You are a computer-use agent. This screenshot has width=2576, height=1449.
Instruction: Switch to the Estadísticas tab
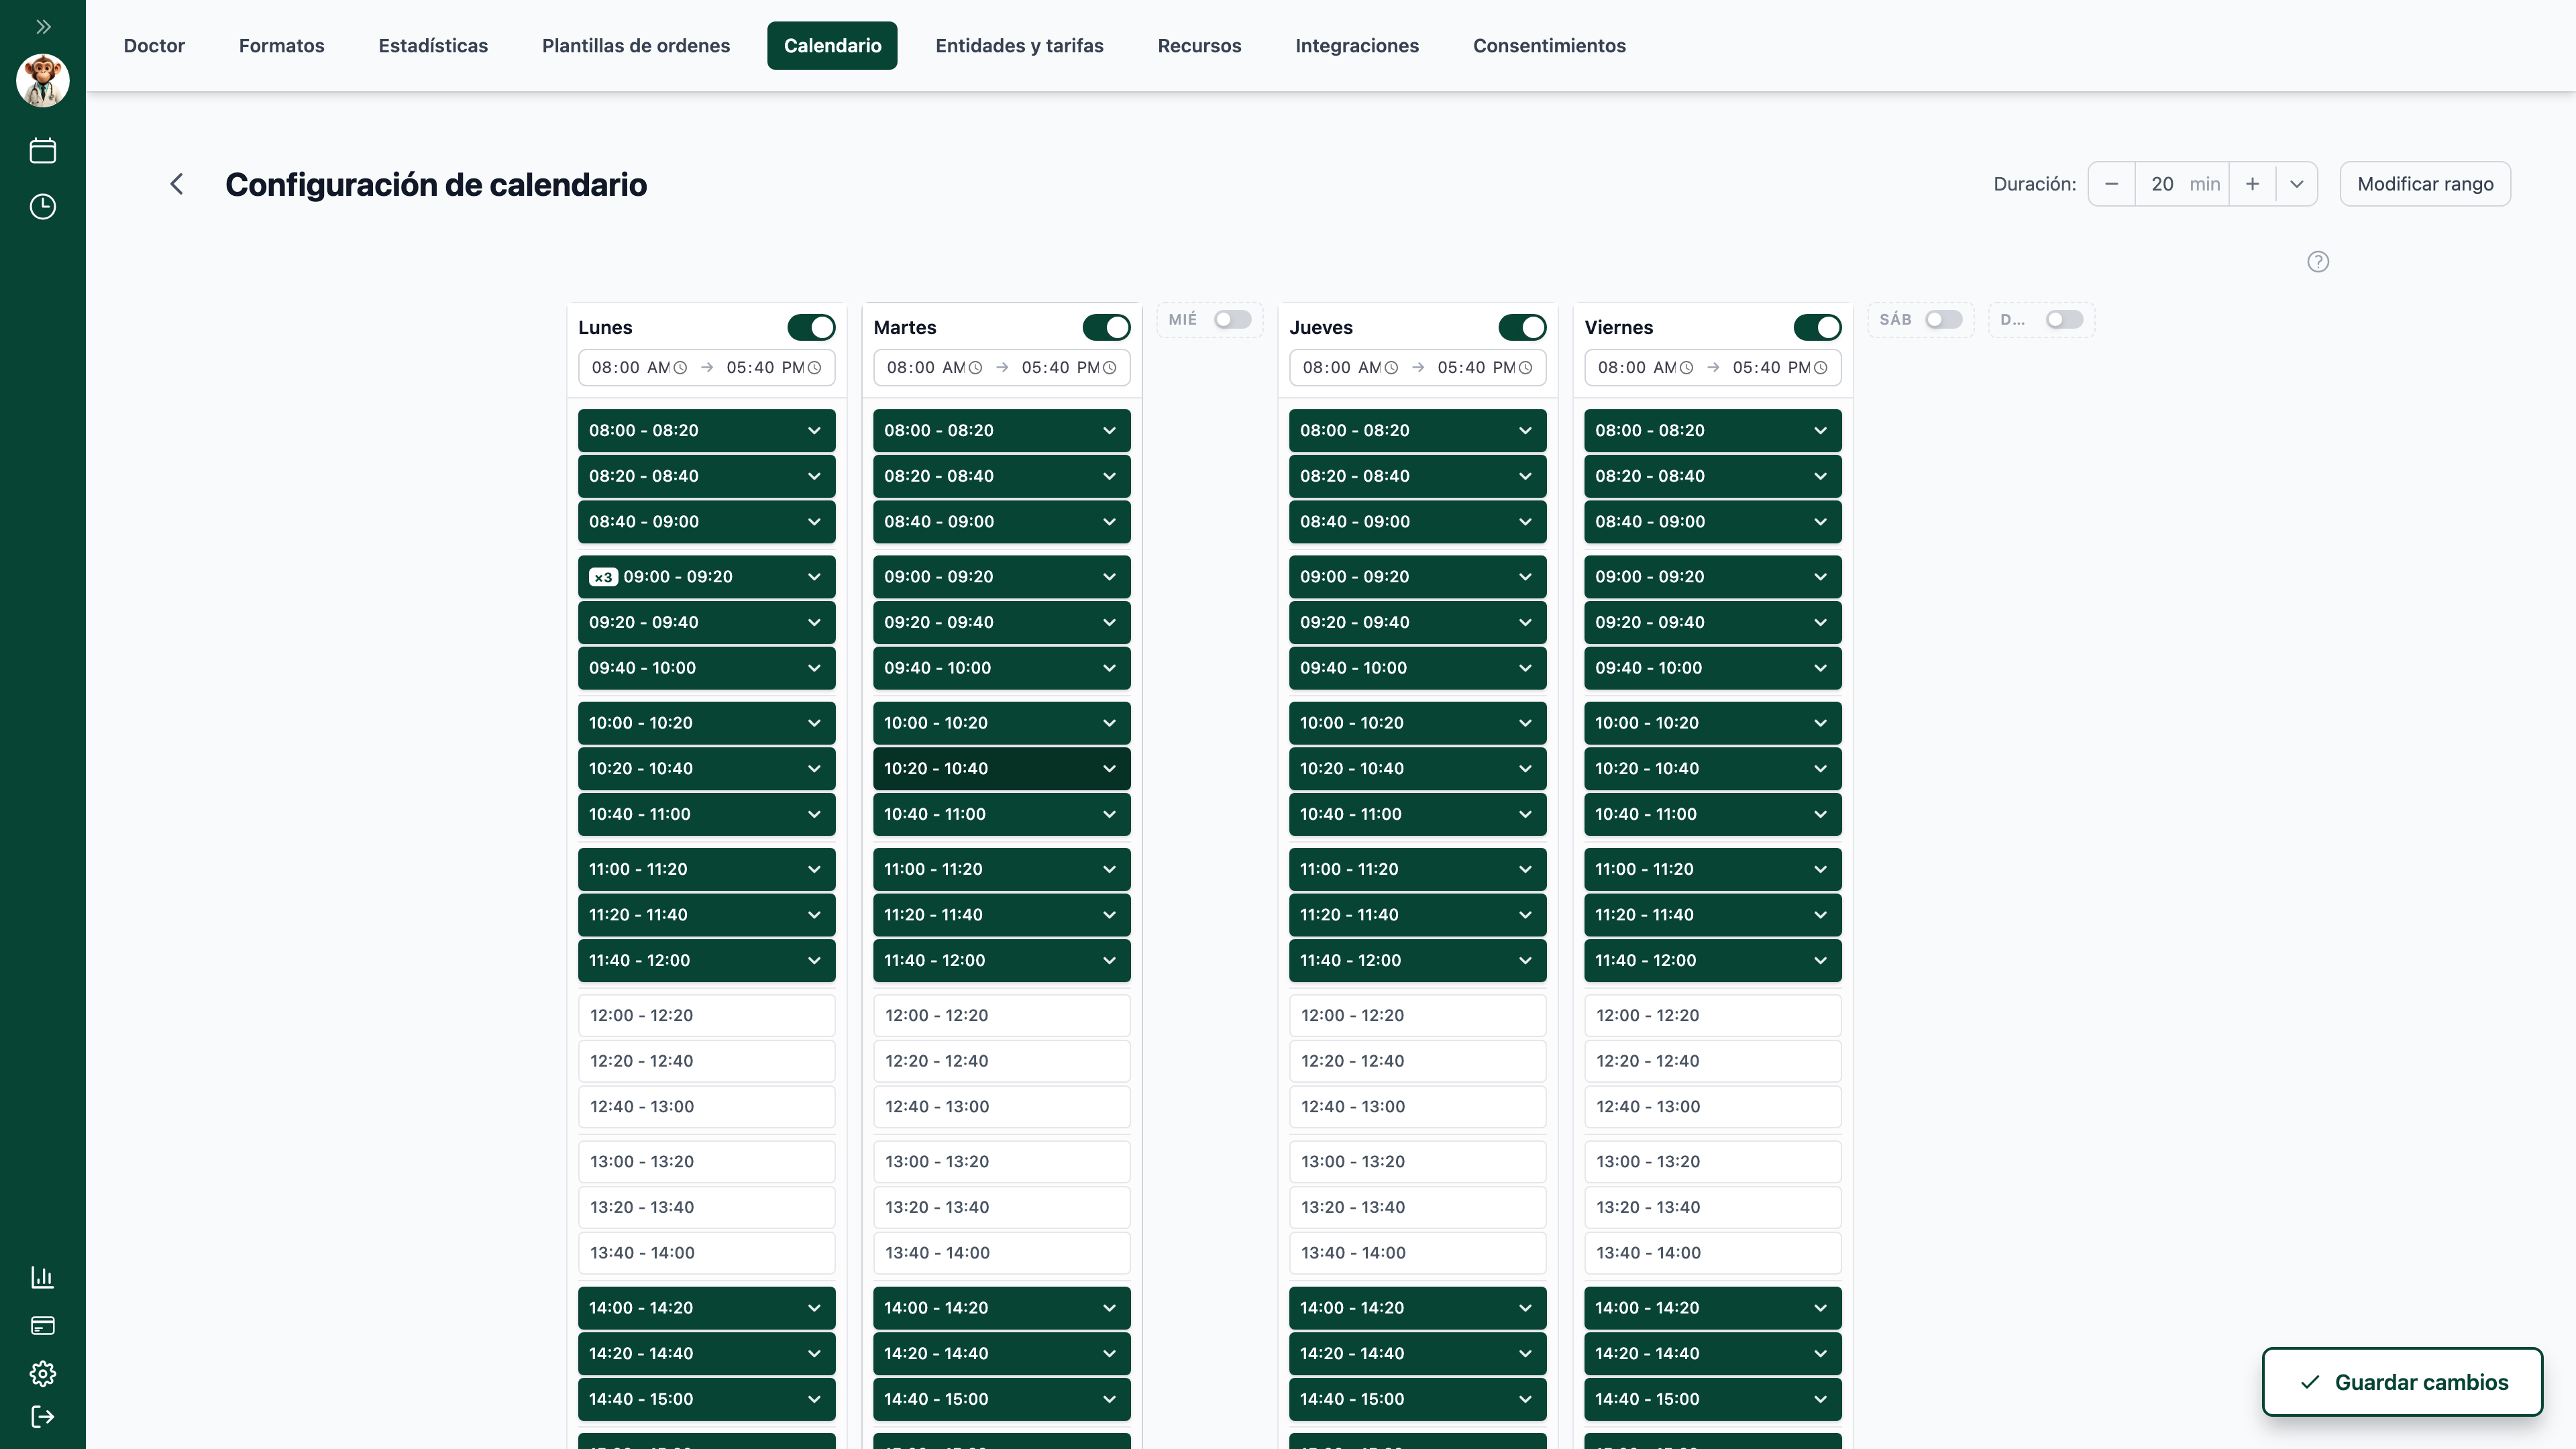pos(433,46)
